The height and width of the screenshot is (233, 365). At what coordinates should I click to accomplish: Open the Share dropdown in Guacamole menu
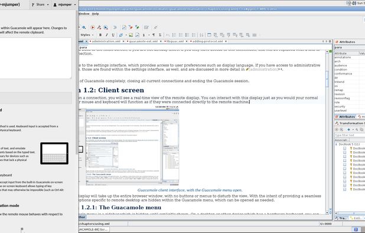[x=40, y=4]
